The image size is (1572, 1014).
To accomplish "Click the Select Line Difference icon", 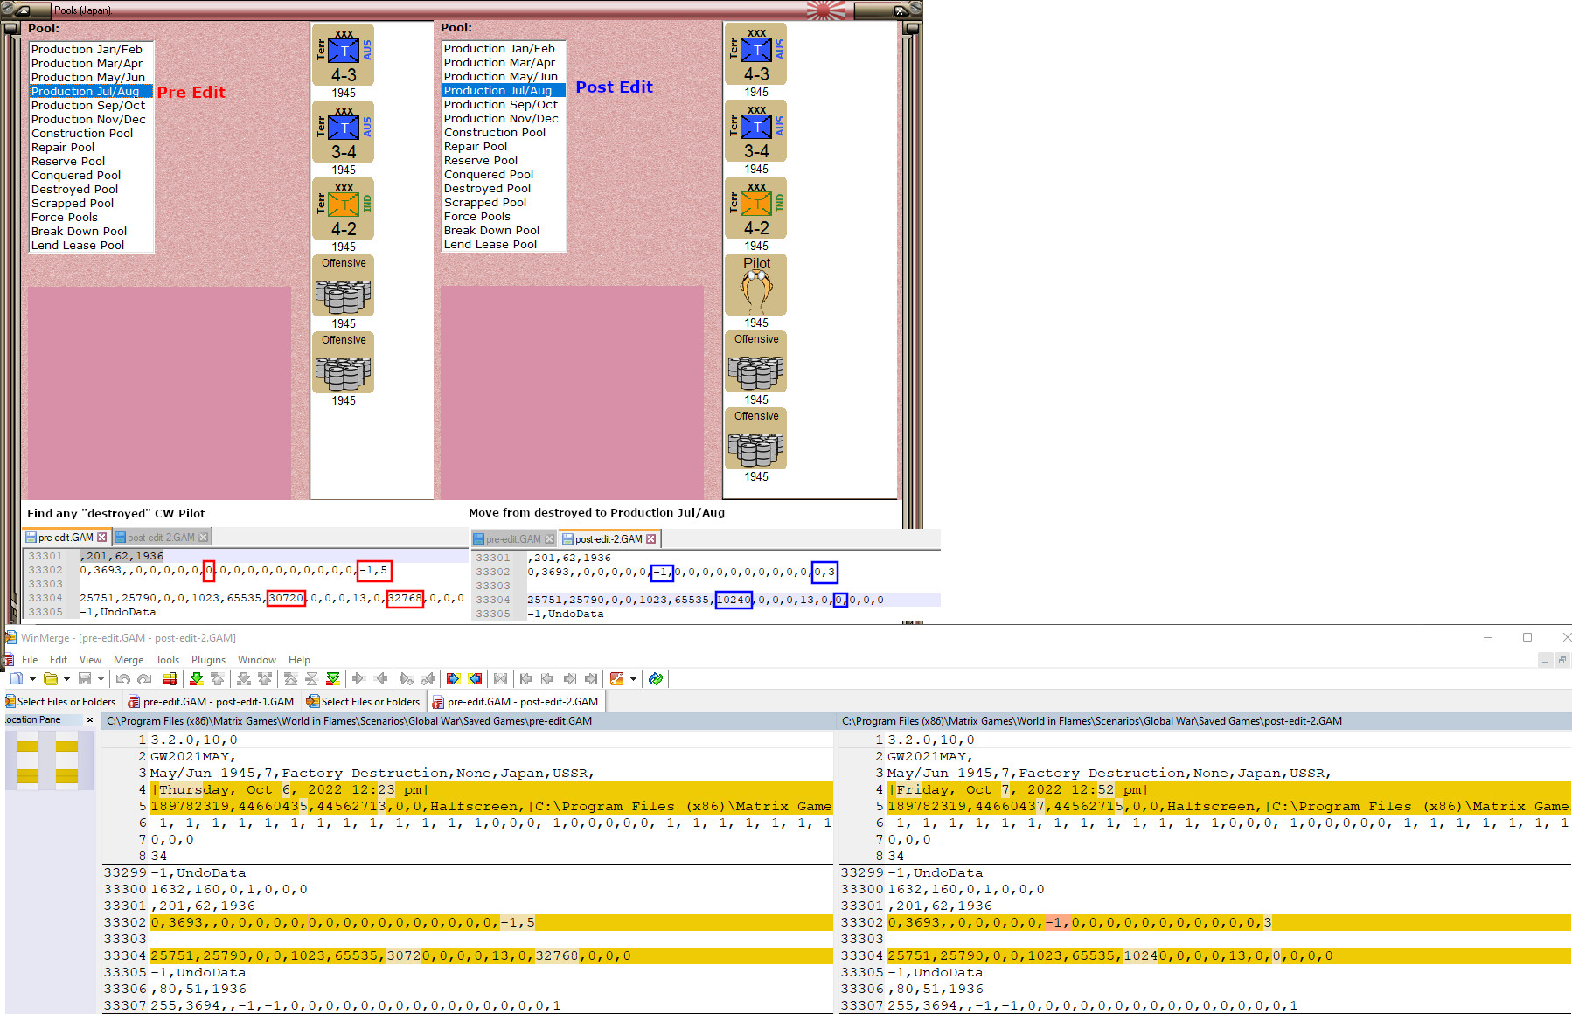I will pos(170,678).
